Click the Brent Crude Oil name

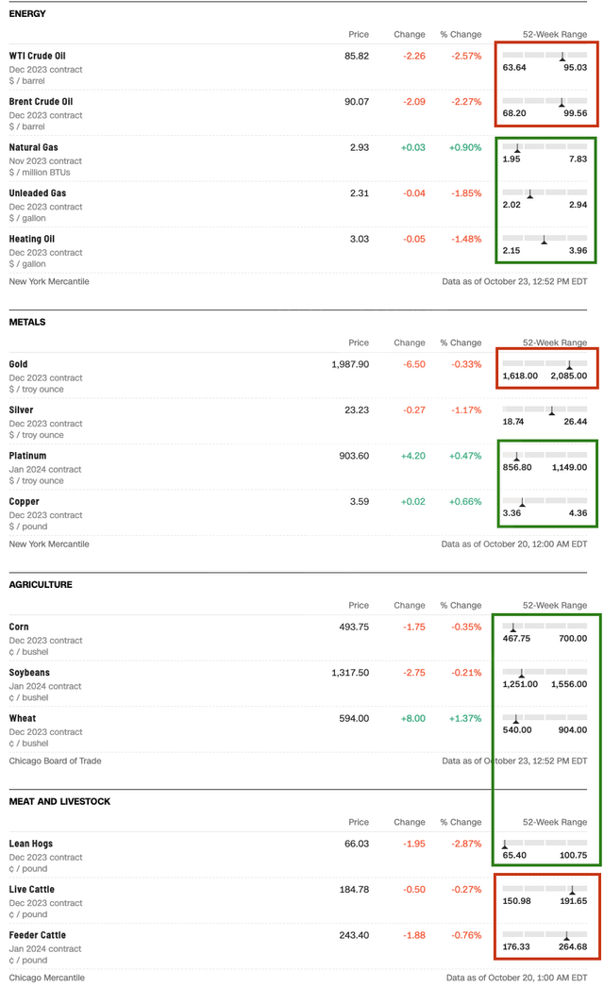pos(41,102)
